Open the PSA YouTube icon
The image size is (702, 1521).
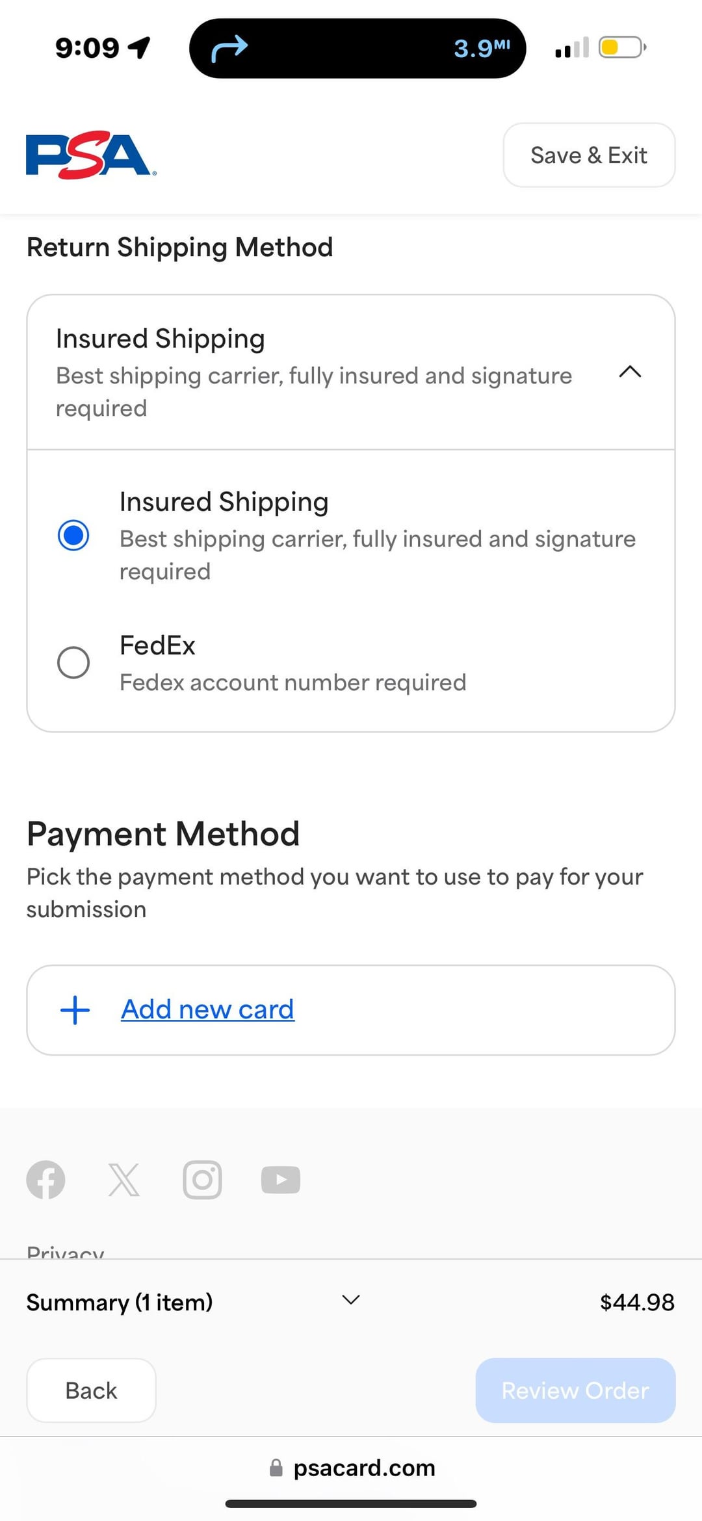click(x=280, y=1179)
